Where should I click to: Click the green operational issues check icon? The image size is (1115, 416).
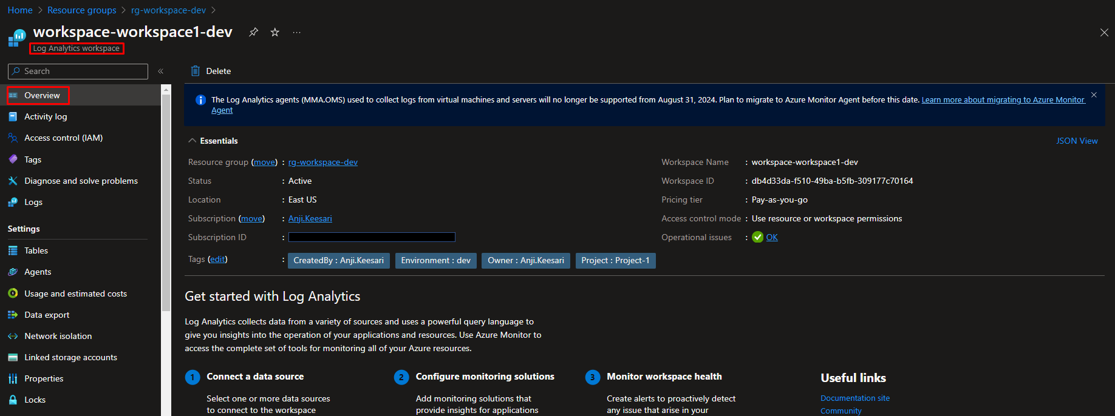pyautogui.click(x=757, y=237)
